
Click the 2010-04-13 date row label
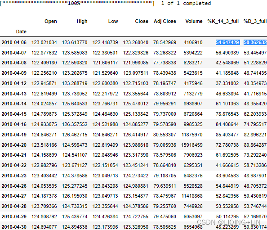(14, 94)
